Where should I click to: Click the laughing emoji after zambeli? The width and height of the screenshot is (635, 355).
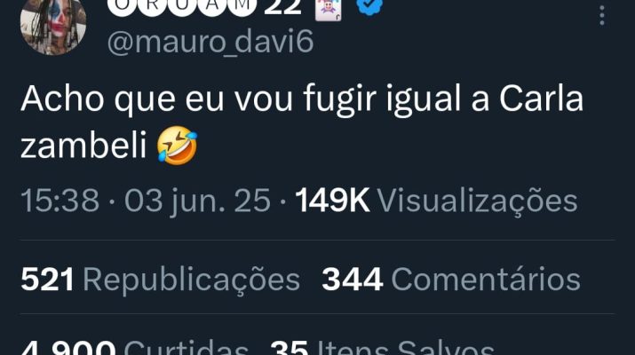177,145
